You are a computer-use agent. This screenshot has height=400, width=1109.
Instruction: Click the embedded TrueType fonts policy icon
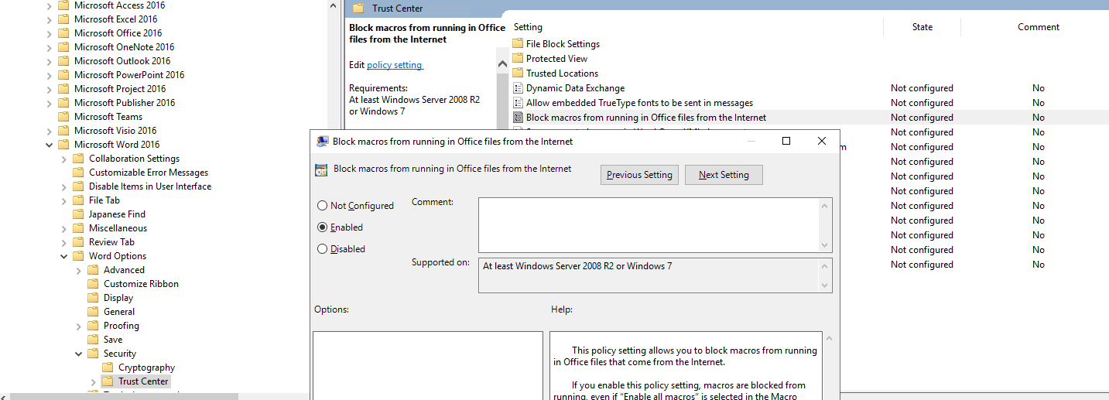518,103
